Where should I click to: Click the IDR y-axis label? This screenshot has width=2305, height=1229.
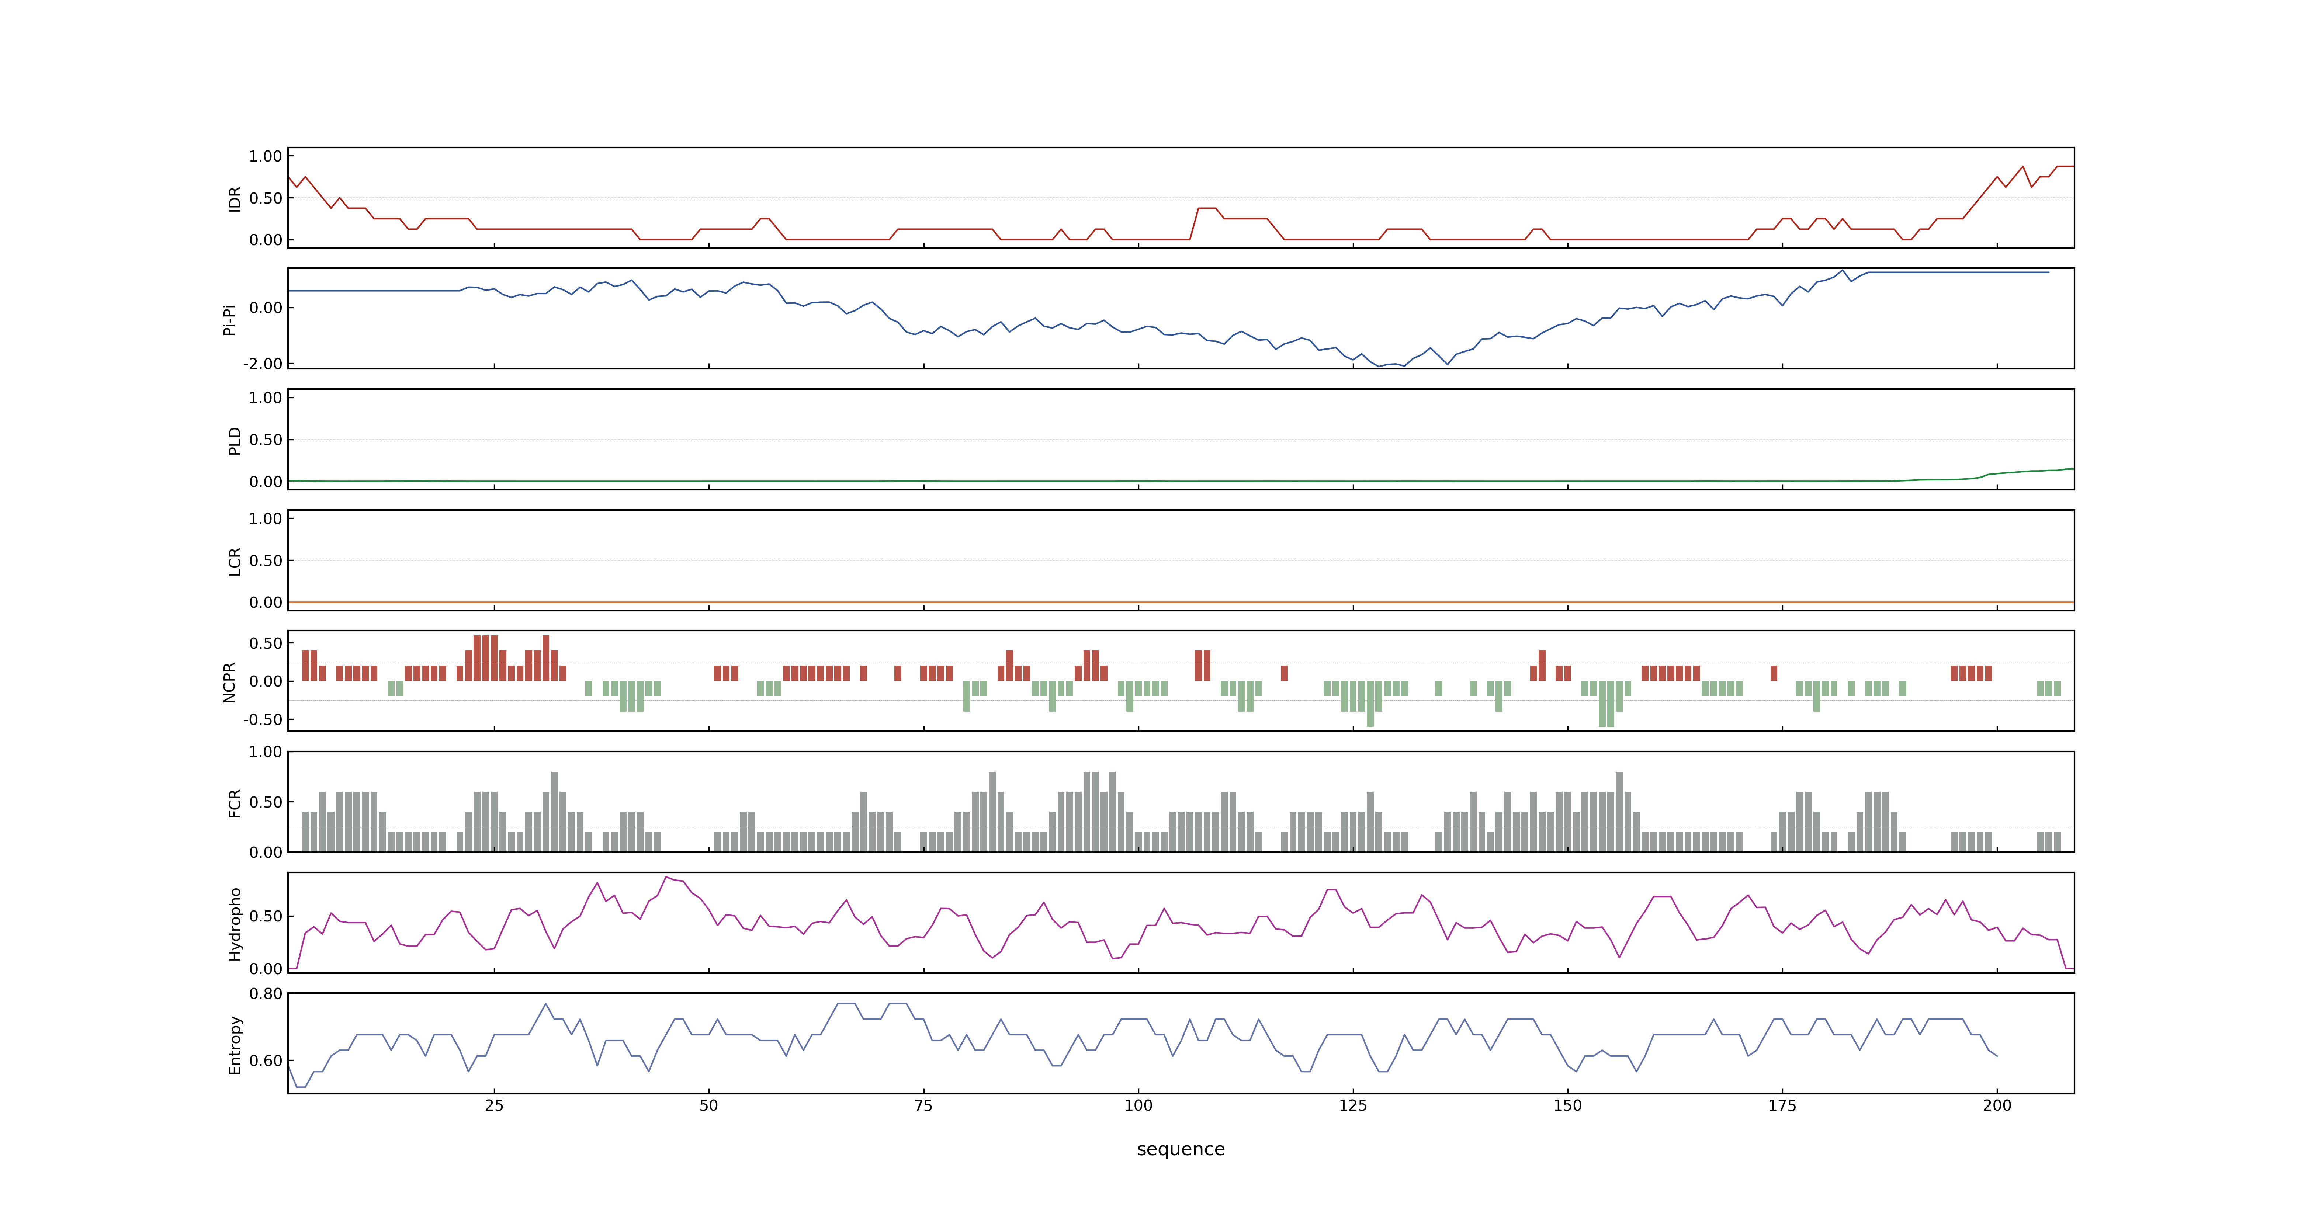pos(235,199)
